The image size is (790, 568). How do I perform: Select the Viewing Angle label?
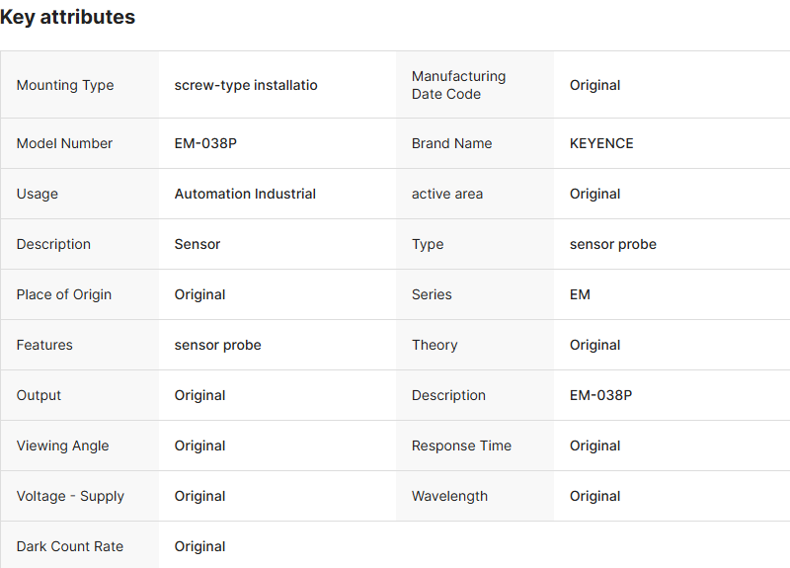(x=62, y=446)
